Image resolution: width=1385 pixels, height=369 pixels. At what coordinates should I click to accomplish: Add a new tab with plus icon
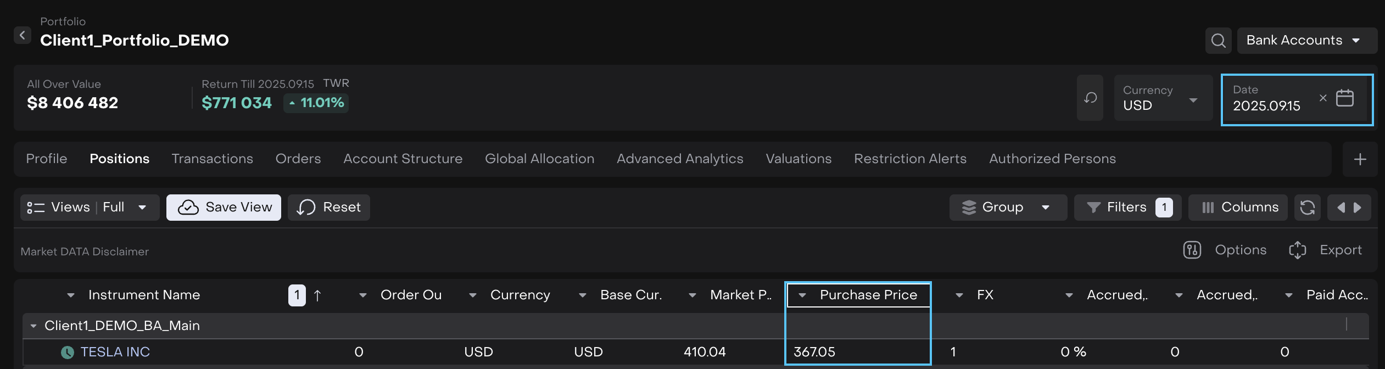1360,159
